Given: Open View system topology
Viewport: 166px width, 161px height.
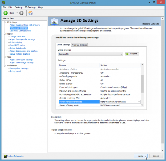Looking at the screenshot, I should (x=19, y=68).
